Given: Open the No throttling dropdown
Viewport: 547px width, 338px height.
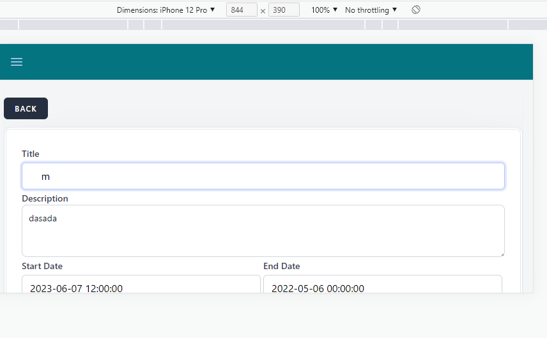Looking at the screenshot, I should [371, 10].
